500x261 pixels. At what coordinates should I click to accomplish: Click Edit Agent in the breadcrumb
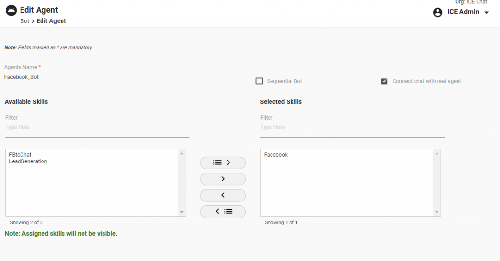tap(51, 21)
